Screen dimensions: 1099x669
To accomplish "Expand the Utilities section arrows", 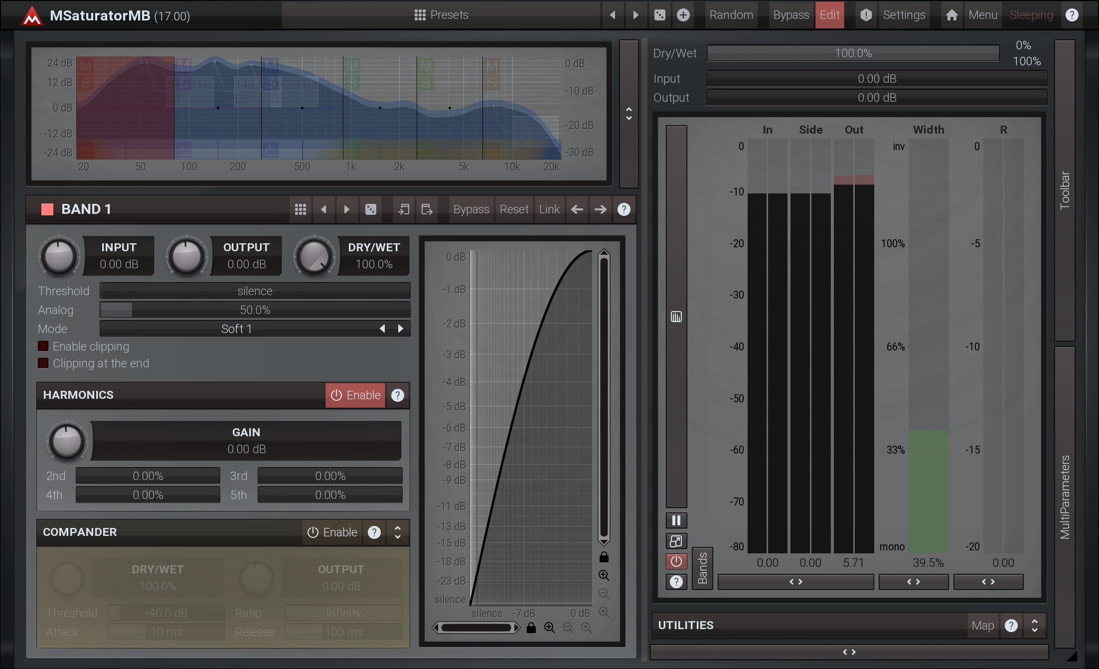I will (x=1035, y=625).
